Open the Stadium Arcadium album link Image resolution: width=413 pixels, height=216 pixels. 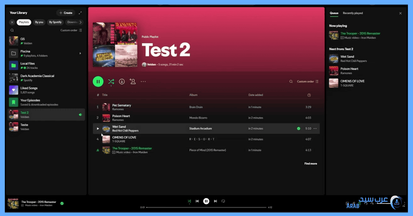[x=201, y=129]
